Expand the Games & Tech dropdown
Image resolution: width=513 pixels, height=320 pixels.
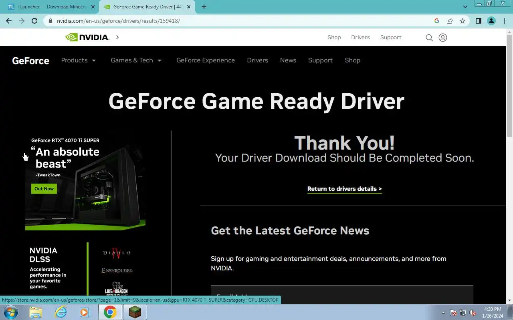[x=136, y=60]
